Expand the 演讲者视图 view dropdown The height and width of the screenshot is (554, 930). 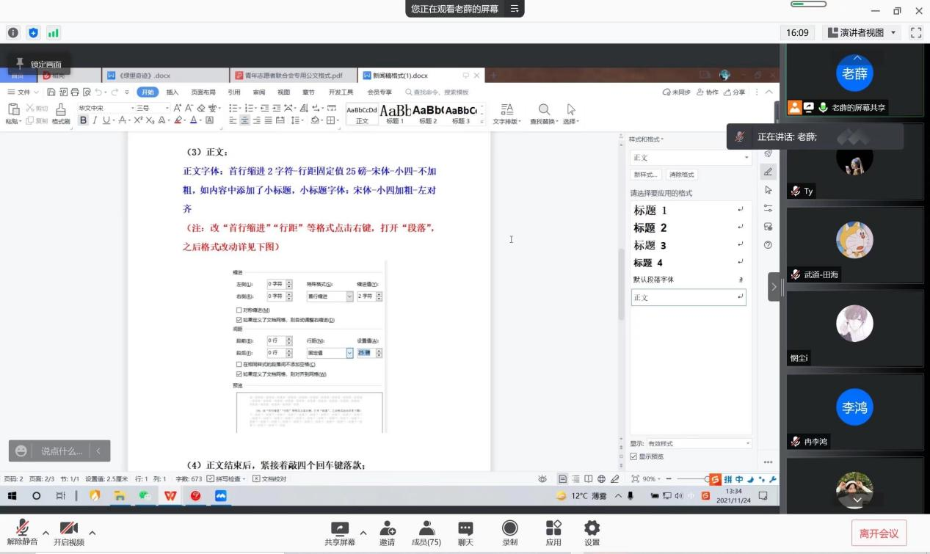pos(893,32)
